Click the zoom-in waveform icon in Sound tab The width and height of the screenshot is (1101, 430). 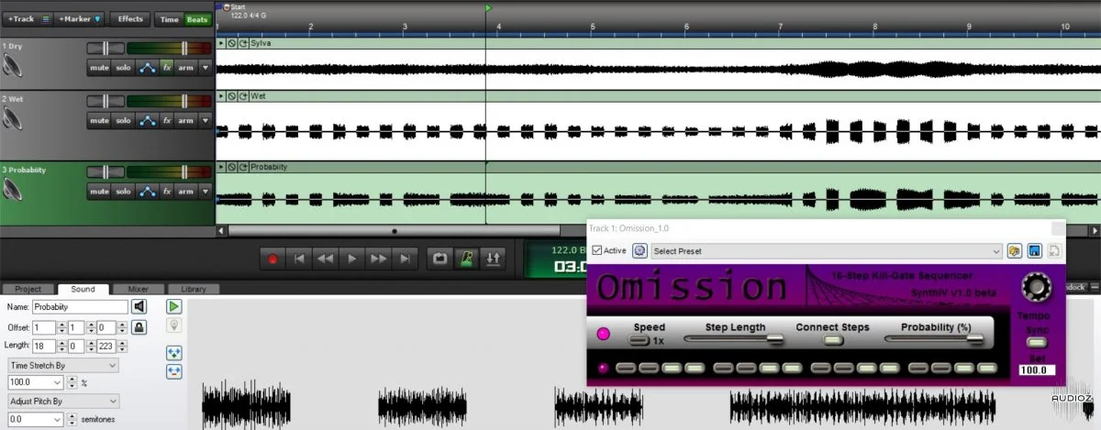[x=173, y=353]
